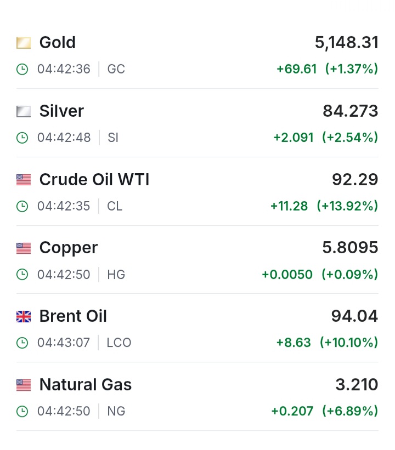
Task: Click the US flag beside Natural Gas
Action: 24,385
